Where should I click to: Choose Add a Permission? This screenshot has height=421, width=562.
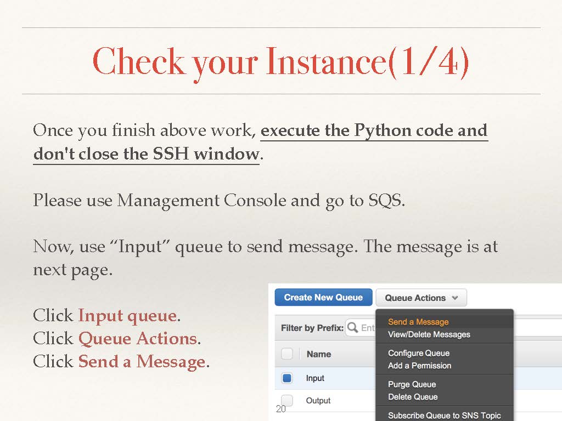[419, 366]
